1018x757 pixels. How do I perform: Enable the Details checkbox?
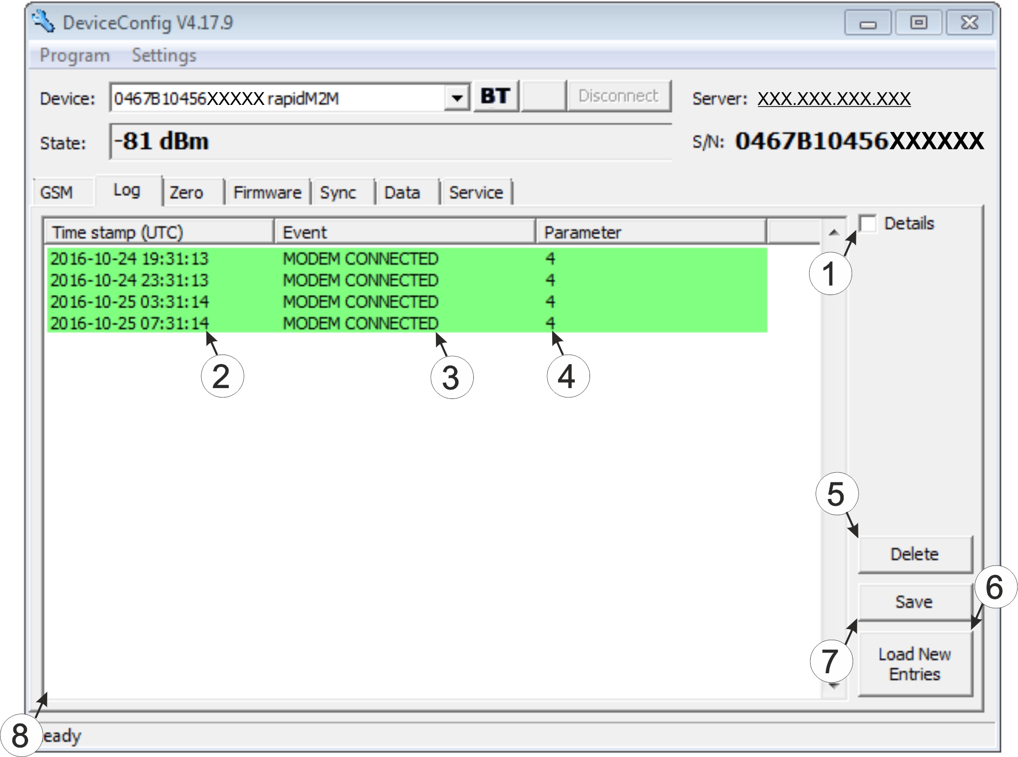(868, 224)
